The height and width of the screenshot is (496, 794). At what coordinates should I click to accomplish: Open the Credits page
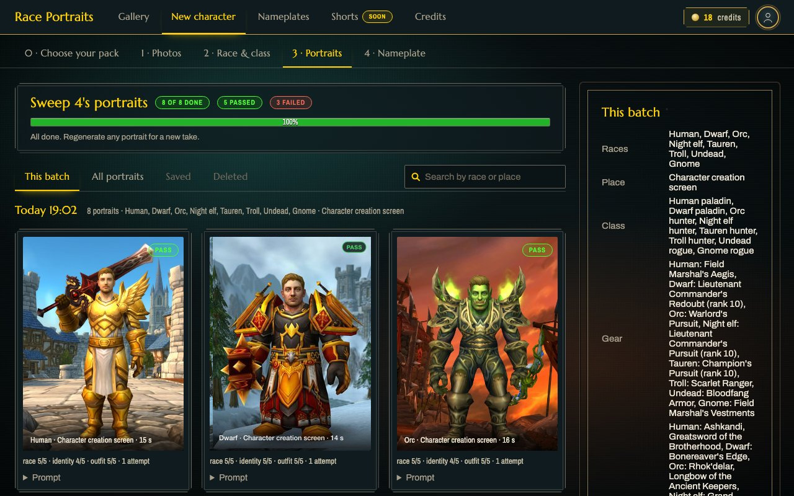430,17
